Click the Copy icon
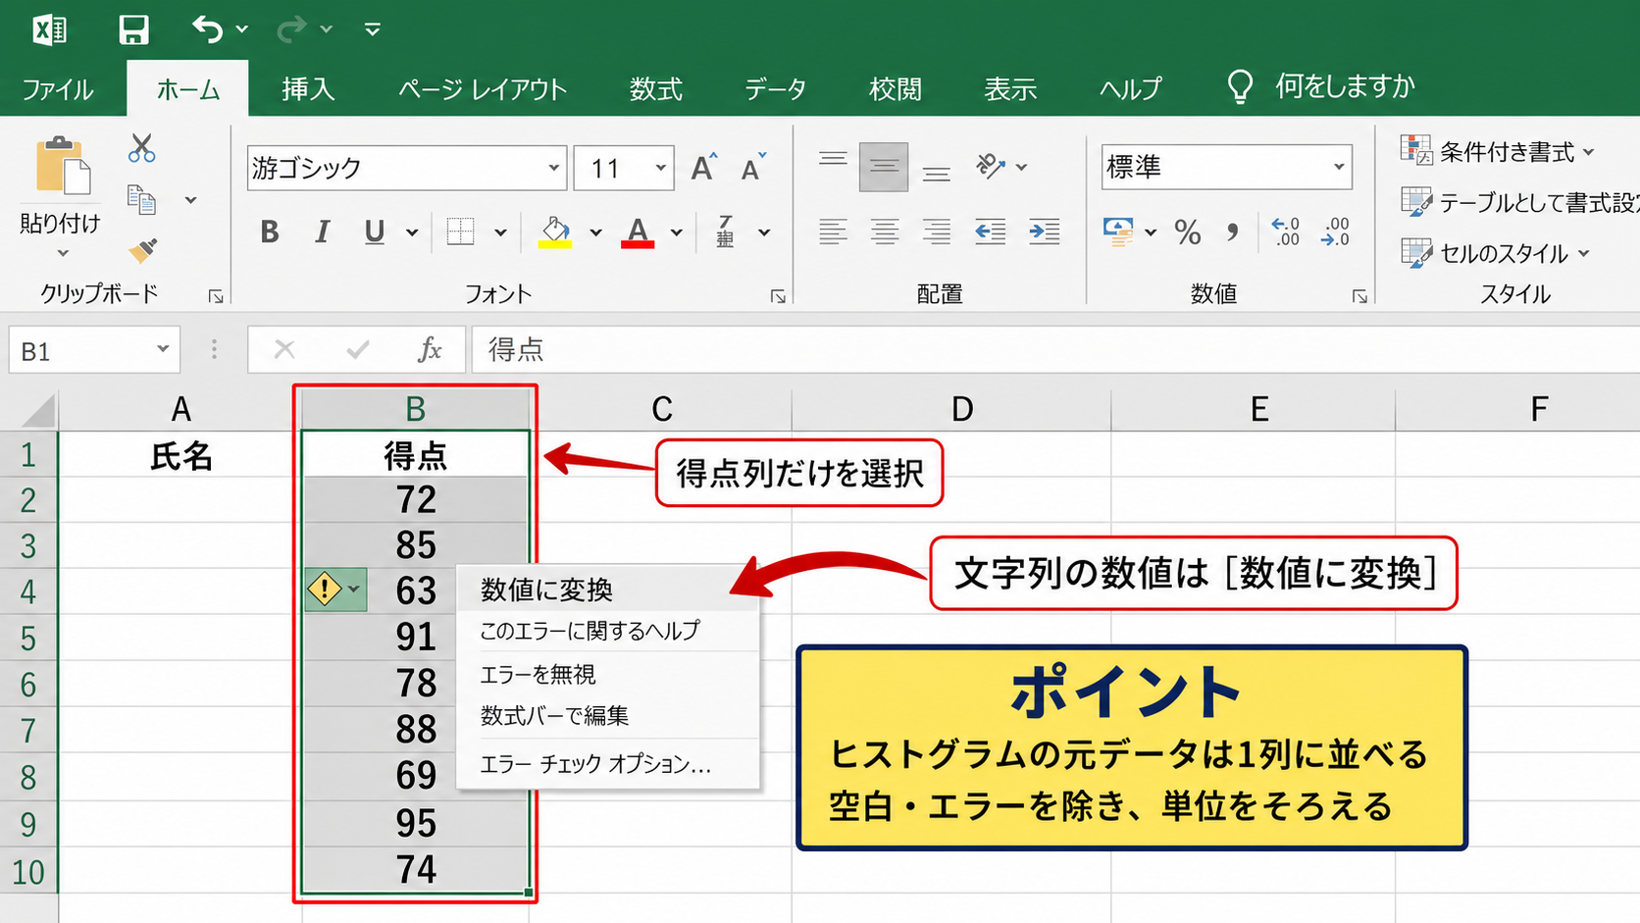 coord(142,200)
